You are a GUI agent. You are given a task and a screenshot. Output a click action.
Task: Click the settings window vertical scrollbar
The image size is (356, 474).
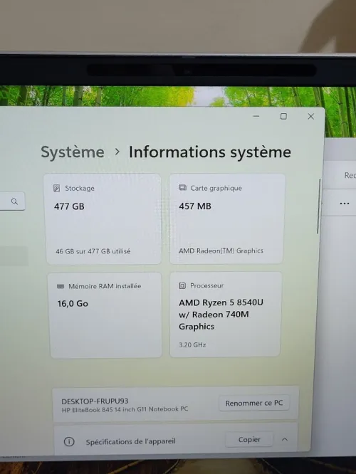319,206
